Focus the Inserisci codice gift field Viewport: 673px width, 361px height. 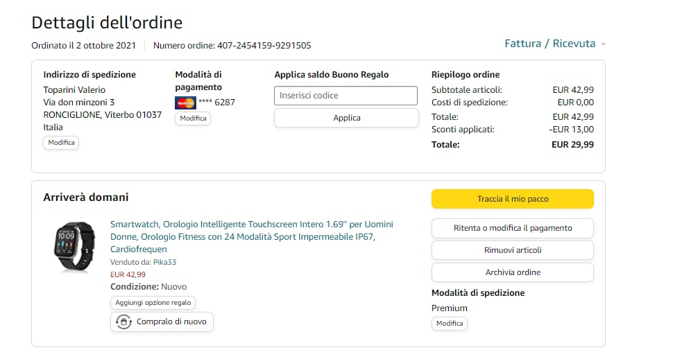click(x=346, y=96)
